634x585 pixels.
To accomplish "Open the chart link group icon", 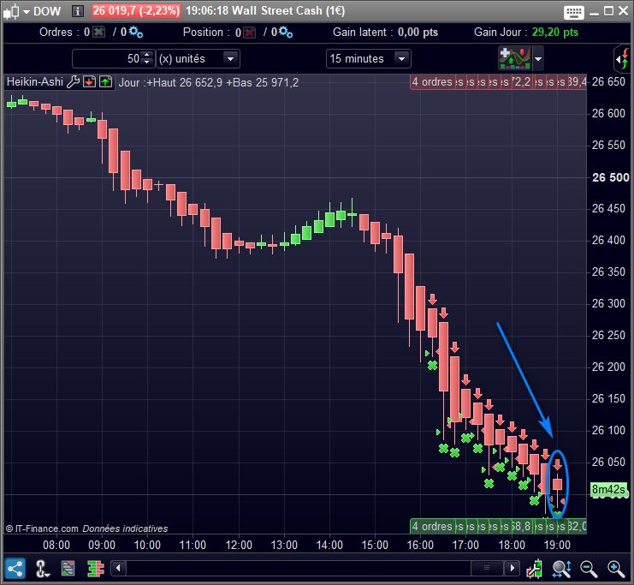I will (x=42, y=569).
